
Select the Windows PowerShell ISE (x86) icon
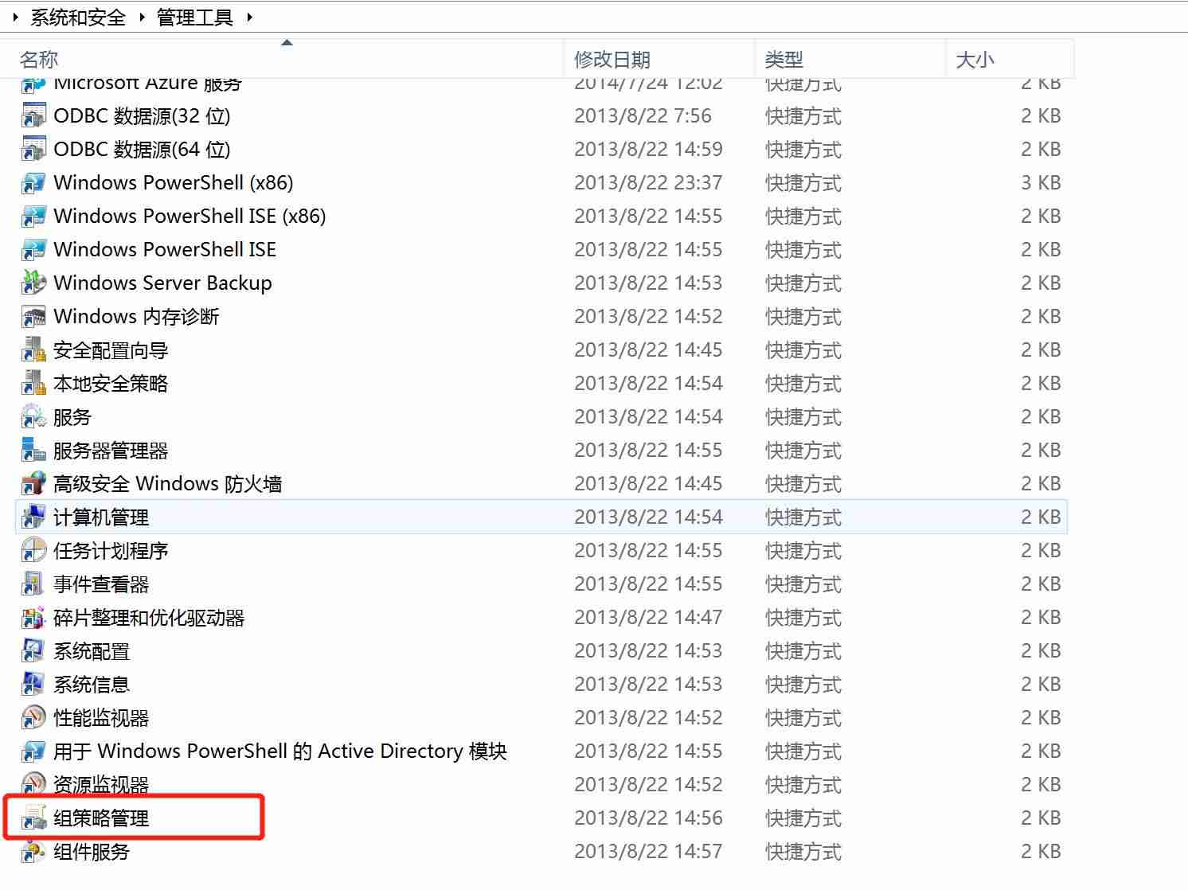click(x=33, y=217)
